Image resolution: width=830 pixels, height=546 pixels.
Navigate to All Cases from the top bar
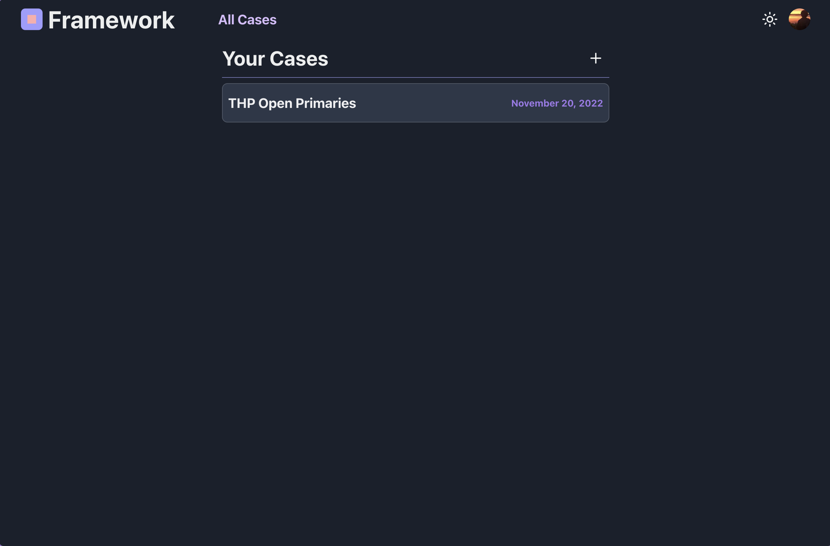click(x=247, y=20)
